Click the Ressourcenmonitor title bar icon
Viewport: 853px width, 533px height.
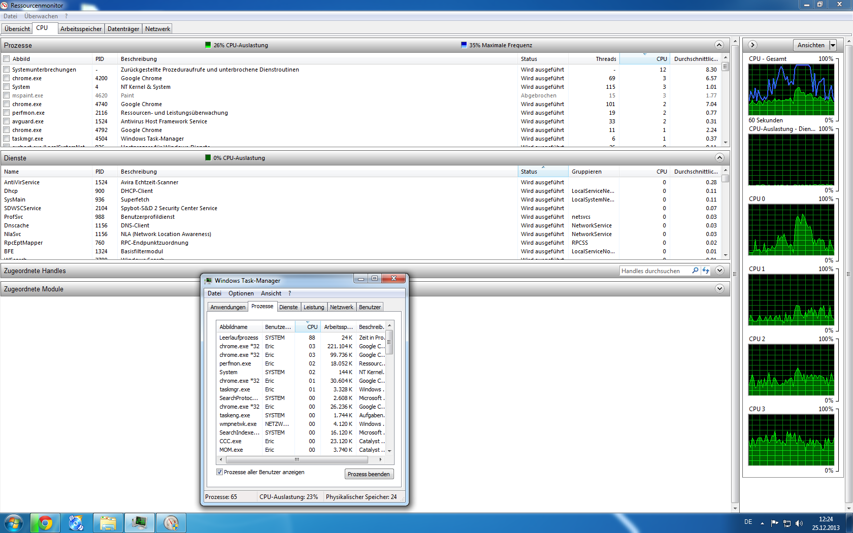[x=5, y=5]
